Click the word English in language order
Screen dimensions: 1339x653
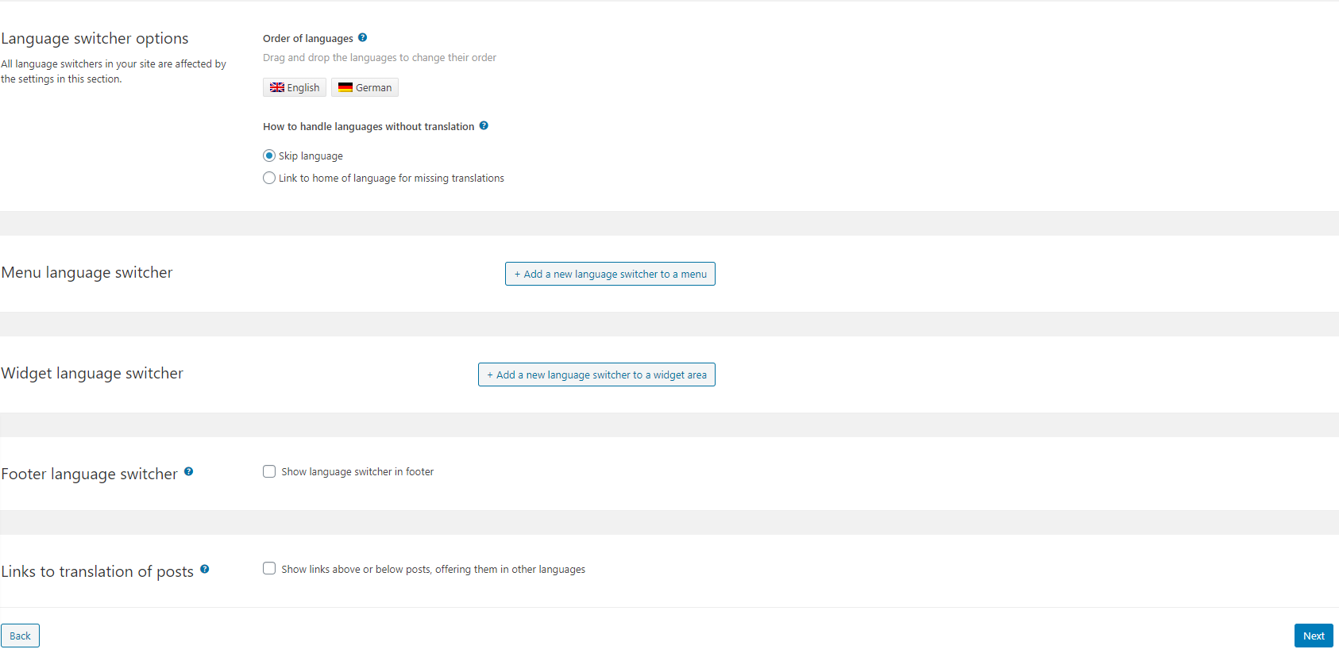(303, 88)
